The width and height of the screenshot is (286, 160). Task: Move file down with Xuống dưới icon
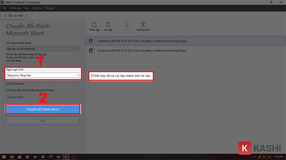tap(143, 25)
